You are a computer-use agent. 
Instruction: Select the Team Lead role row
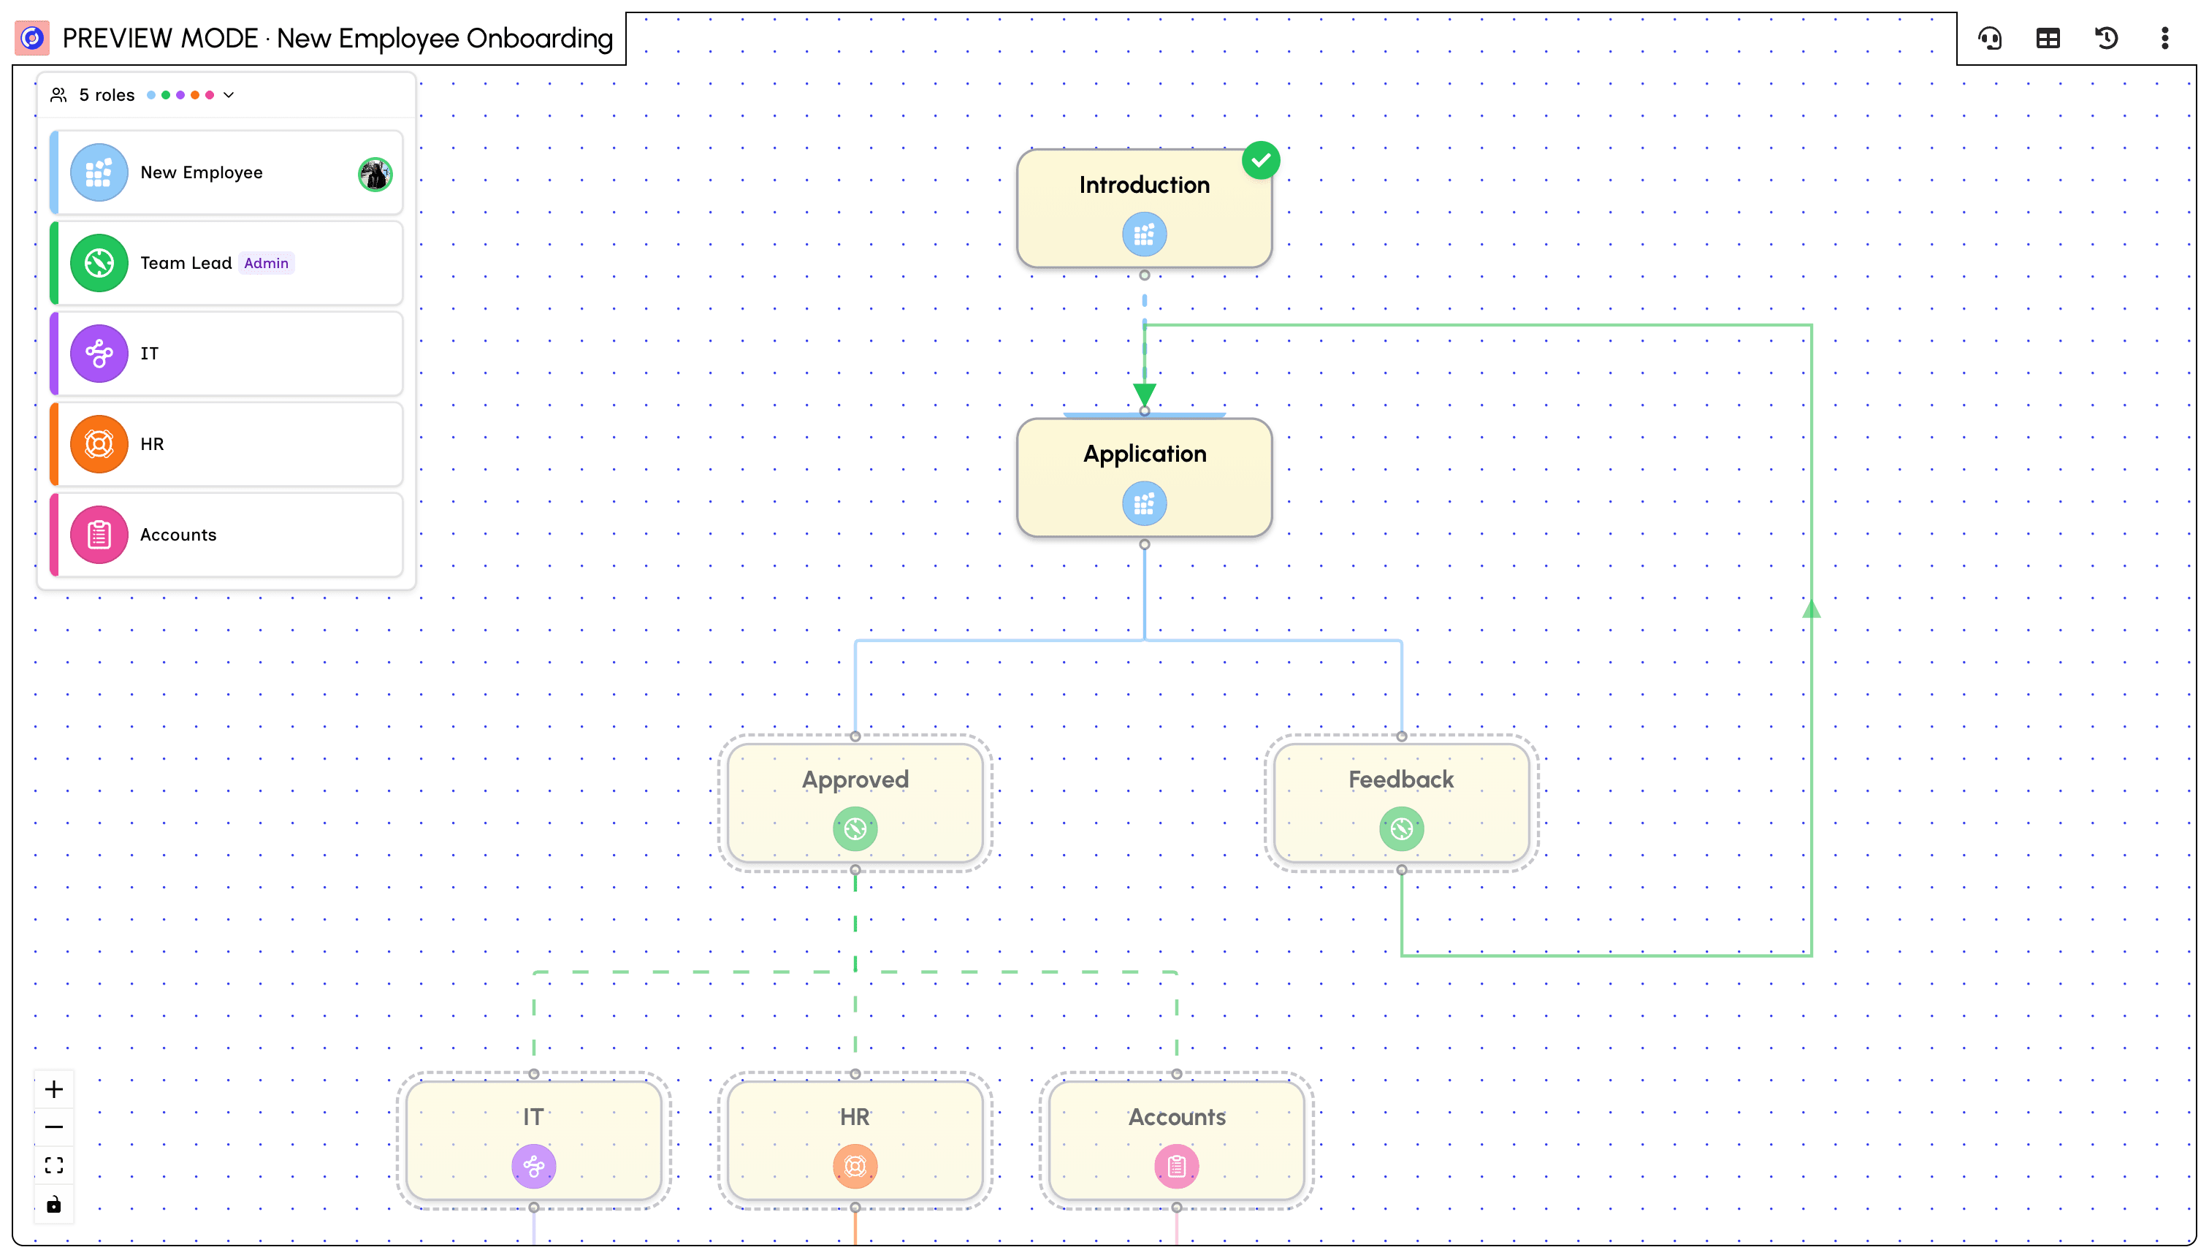coord(226,263)
